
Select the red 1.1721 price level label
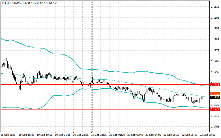click(215, 109)
